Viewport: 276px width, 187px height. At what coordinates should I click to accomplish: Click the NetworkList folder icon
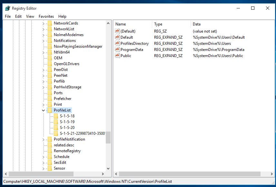(x=50, y=29)
